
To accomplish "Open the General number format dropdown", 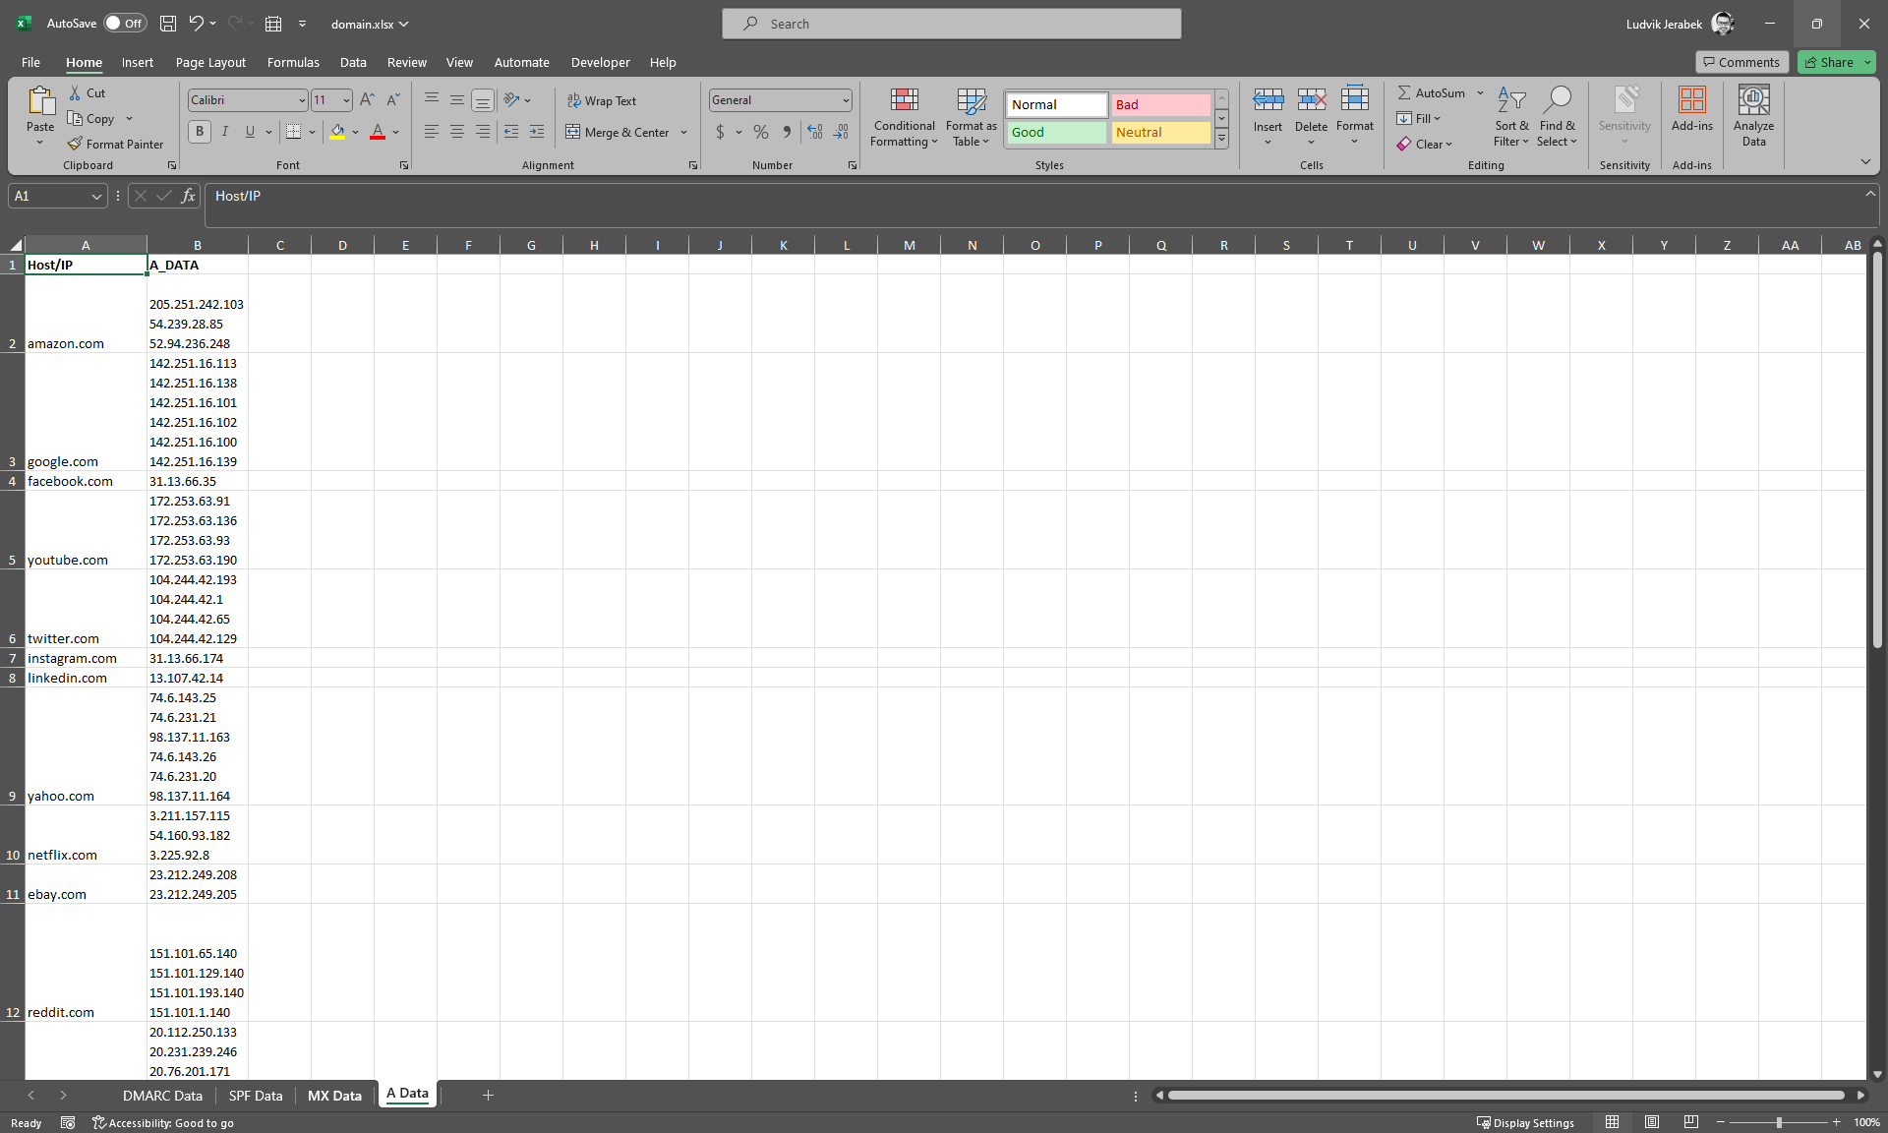I will coord(846,100).
